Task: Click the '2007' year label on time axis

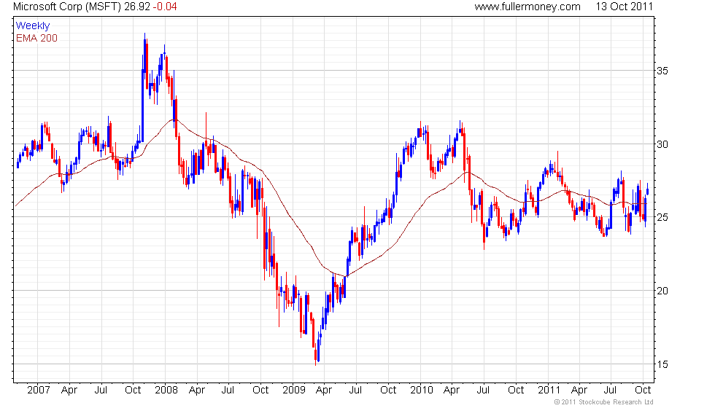Action: [38, 391]
